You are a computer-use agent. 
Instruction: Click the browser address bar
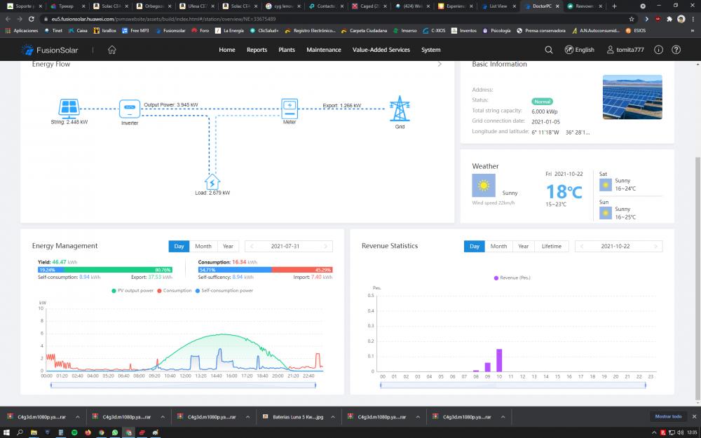[335, 19]
